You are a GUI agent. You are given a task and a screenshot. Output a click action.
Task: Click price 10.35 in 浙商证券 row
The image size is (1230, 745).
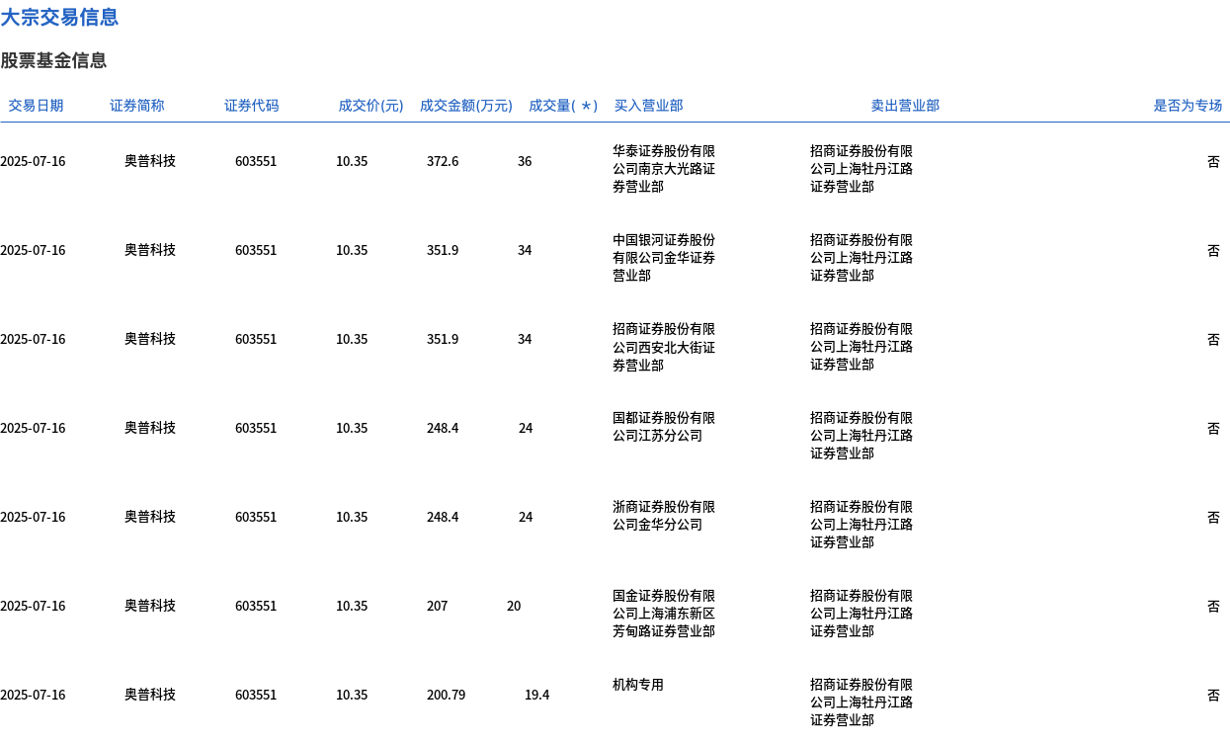[352, 517]
